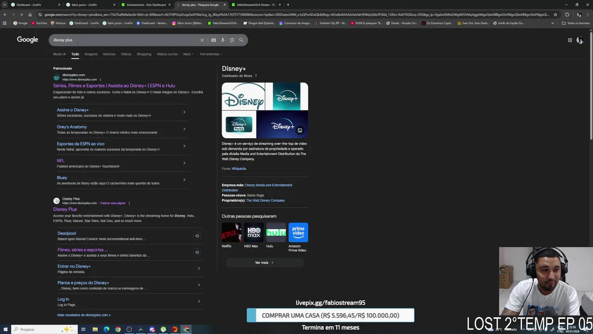Open more images in Disney+ knowledge panel
The height and width of the screenshot is (334, 593).
click(x=300, y=130)
